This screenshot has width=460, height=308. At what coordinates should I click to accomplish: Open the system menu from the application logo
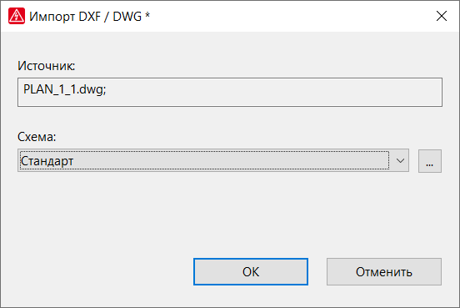coord(17,16)
